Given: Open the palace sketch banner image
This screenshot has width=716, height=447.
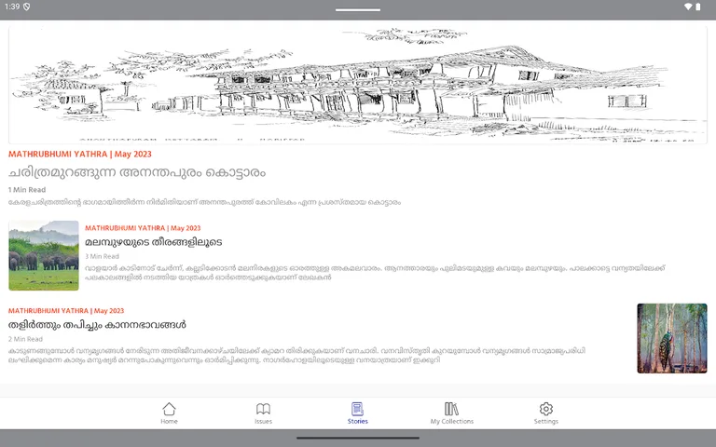Looking at the screenshot, I should point(358,85).
